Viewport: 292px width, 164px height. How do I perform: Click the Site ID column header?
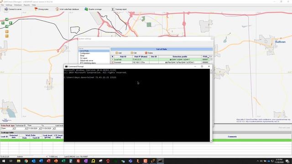(x=154, y=56)
